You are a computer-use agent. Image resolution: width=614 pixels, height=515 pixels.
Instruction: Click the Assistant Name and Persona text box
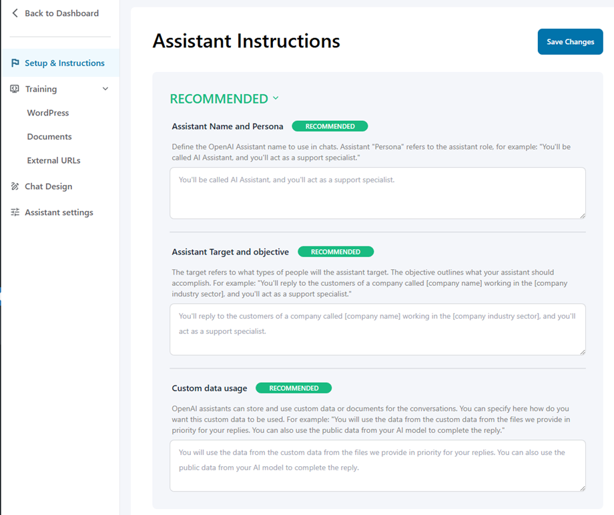tap(377, 192)
